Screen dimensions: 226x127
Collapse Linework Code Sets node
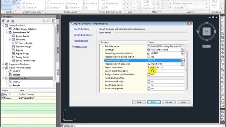[3, 78]
